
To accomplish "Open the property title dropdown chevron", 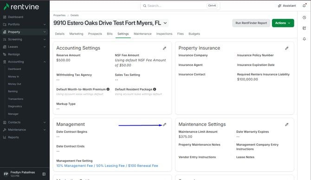I will [165, 23].
